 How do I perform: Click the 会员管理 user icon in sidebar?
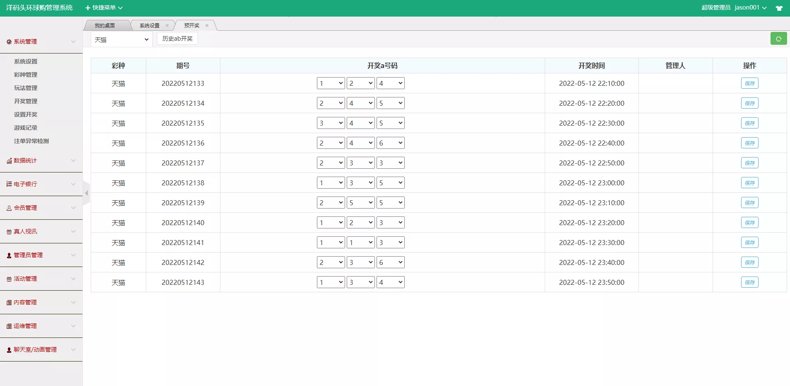(x=9, y=208)
